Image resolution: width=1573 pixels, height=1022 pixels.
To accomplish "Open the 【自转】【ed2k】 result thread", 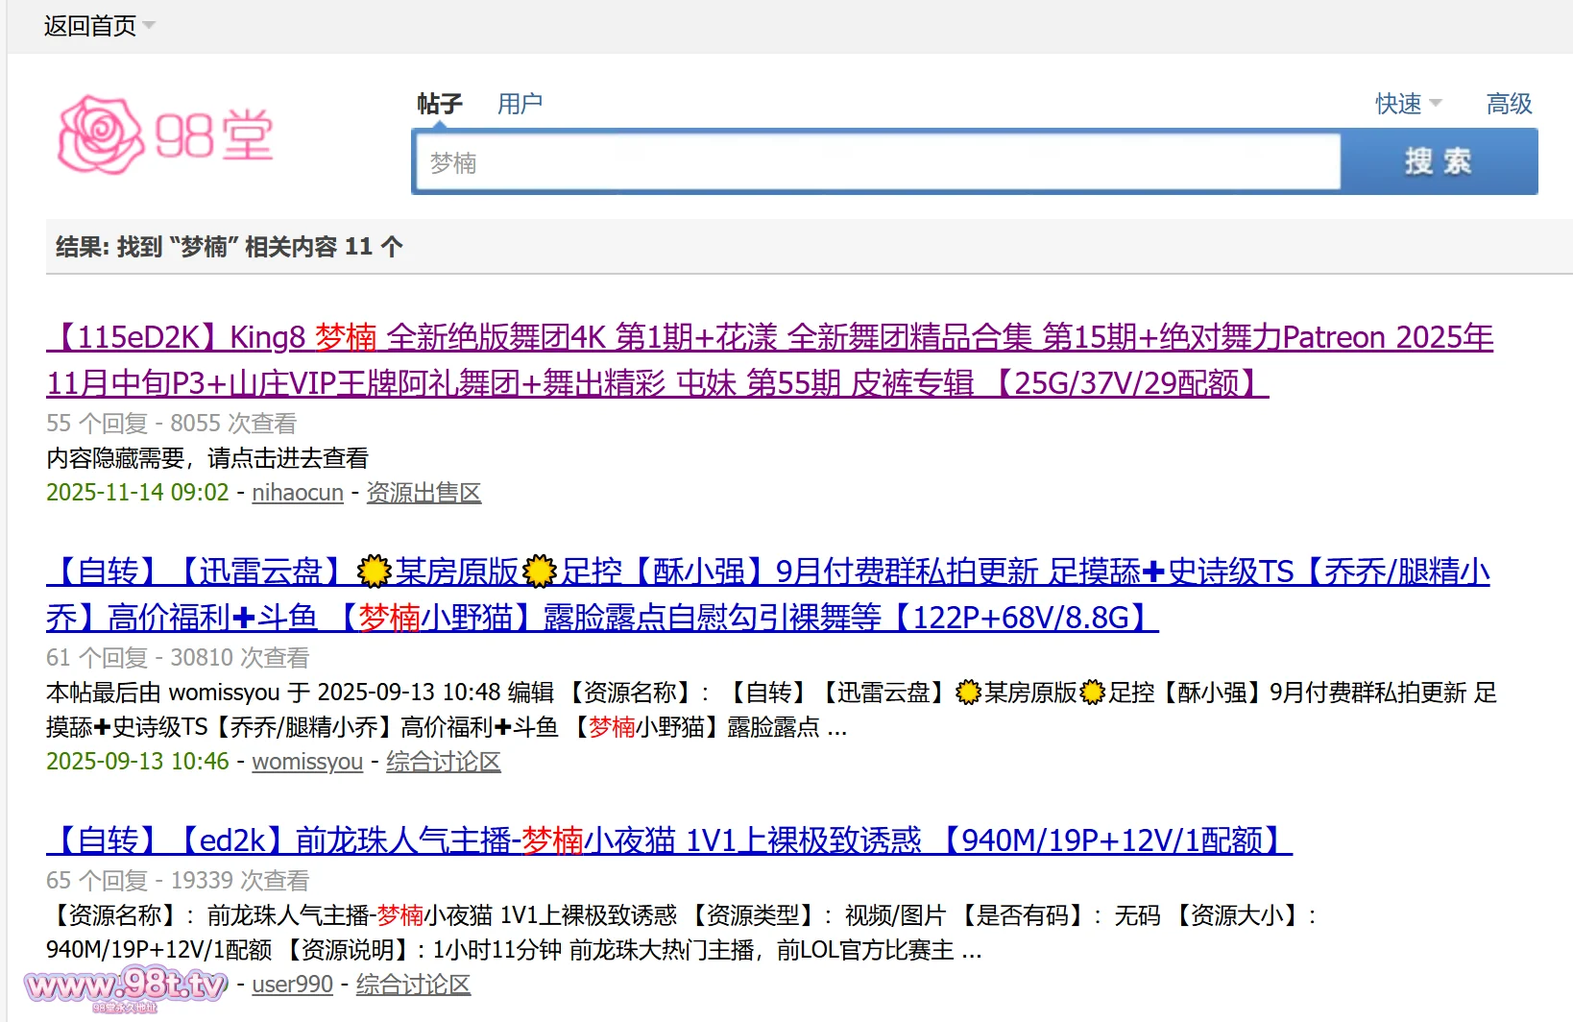I will coord(668,841).
